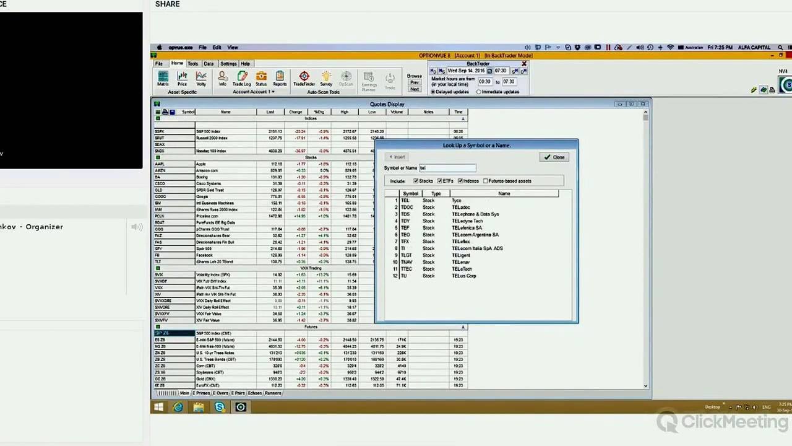This screenshot has width=792, height=446.
Task: Open the Volty volatility chart tool
Action: coord(201,79)
